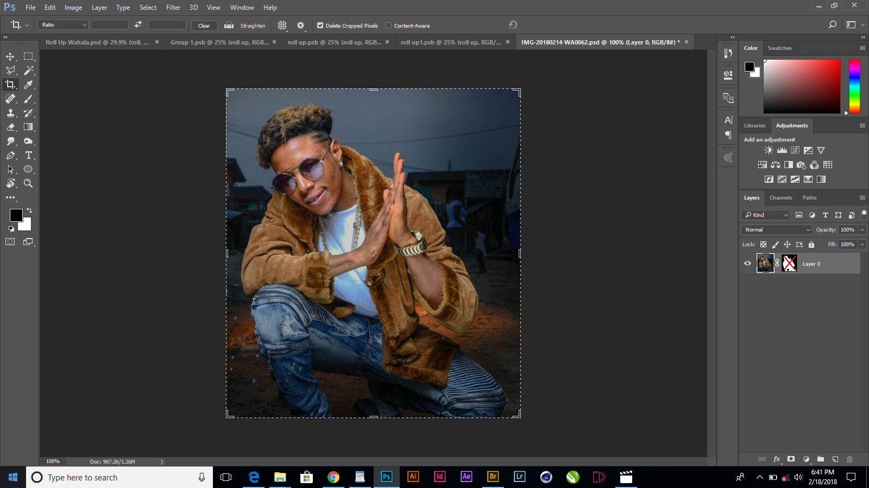Select the Zoom tool
This screenshot has height=488, width=869.
point(28,183)
